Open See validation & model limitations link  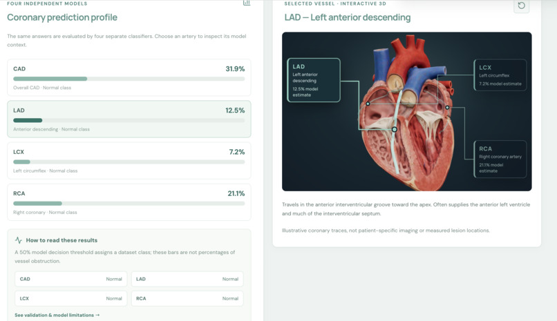point(57,315)
